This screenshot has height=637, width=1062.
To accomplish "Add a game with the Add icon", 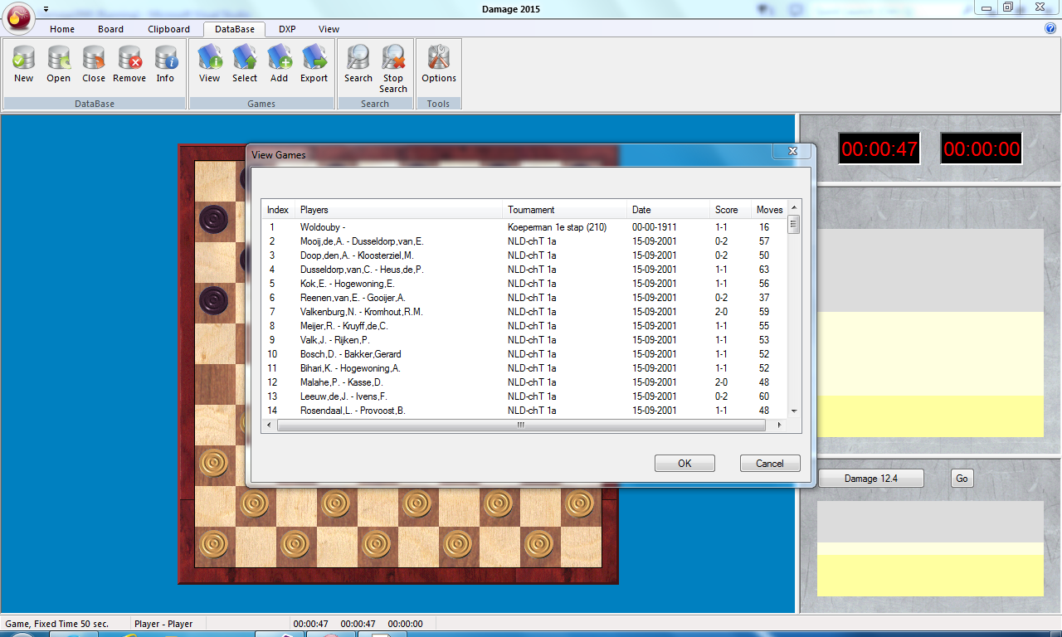I will 280,63.
